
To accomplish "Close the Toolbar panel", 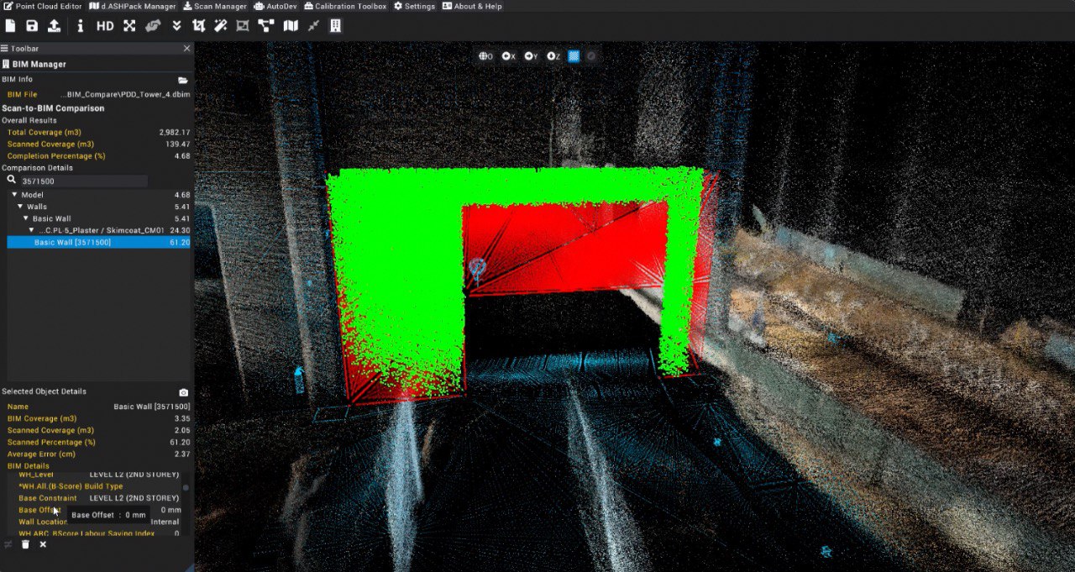I will (x=186, y=49).
